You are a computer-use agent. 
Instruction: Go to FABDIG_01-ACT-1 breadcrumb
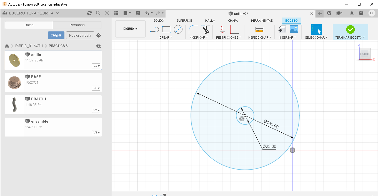29,46
